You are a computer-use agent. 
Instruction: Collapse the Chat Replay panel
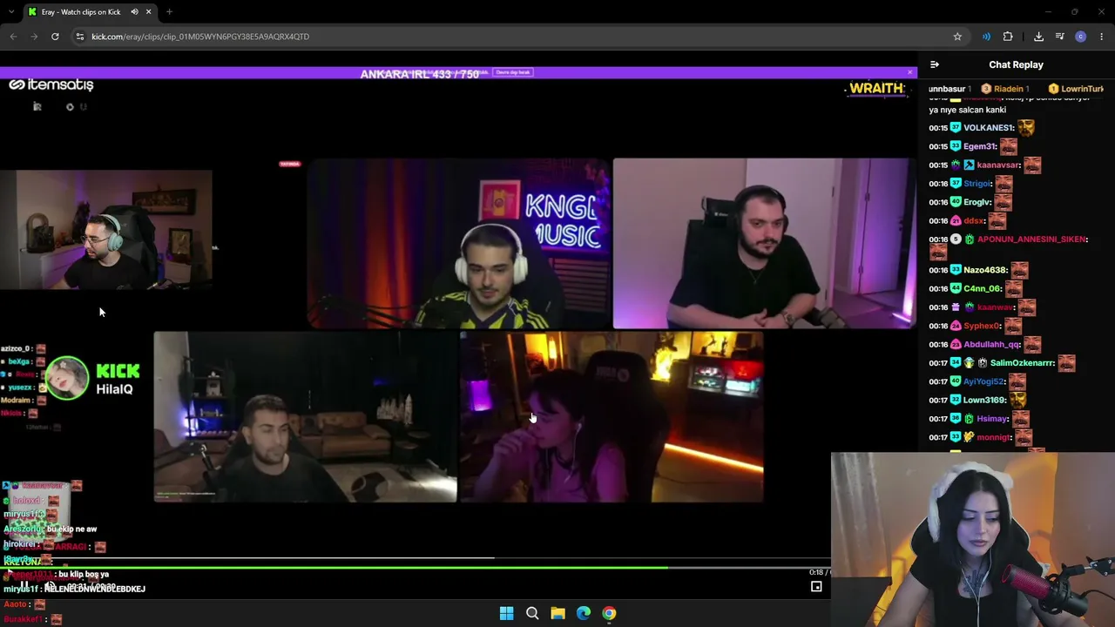[935, 64]
